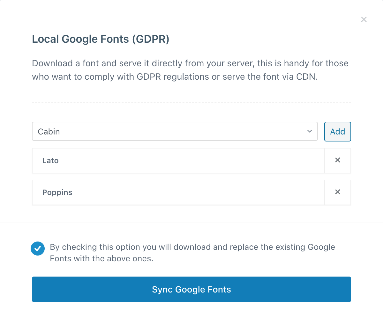Remove the Lato font entry
The image size is (383, 325).
(x=338, y=160)
